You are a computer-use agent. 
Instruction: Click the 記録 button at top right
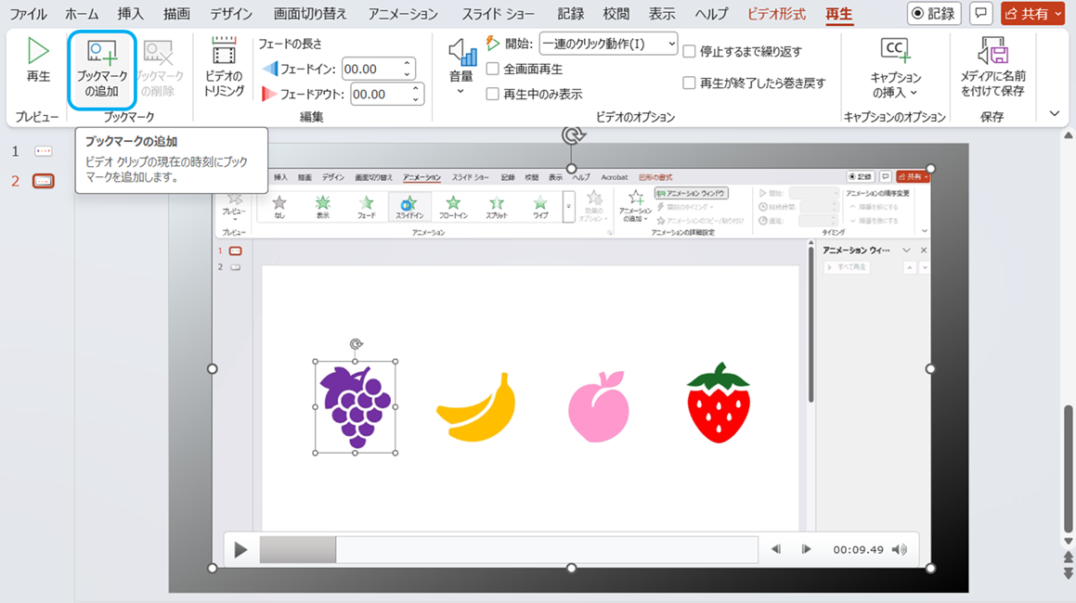(935, 14)
